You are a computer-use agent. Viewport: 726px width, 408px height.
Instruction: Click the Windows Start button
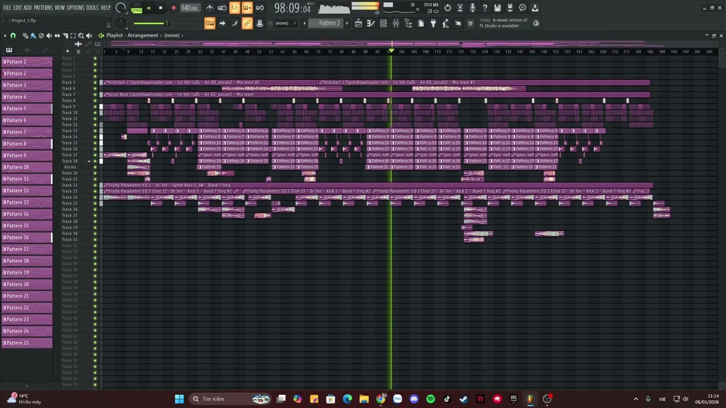(179, 399)
